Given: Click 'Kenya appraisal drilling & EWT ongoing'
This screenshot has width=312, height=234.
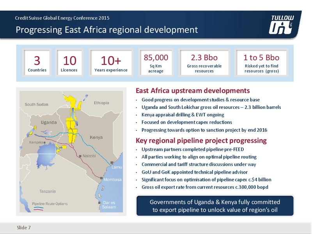Looking at the screenshot, I should click(x=183, y=115).
